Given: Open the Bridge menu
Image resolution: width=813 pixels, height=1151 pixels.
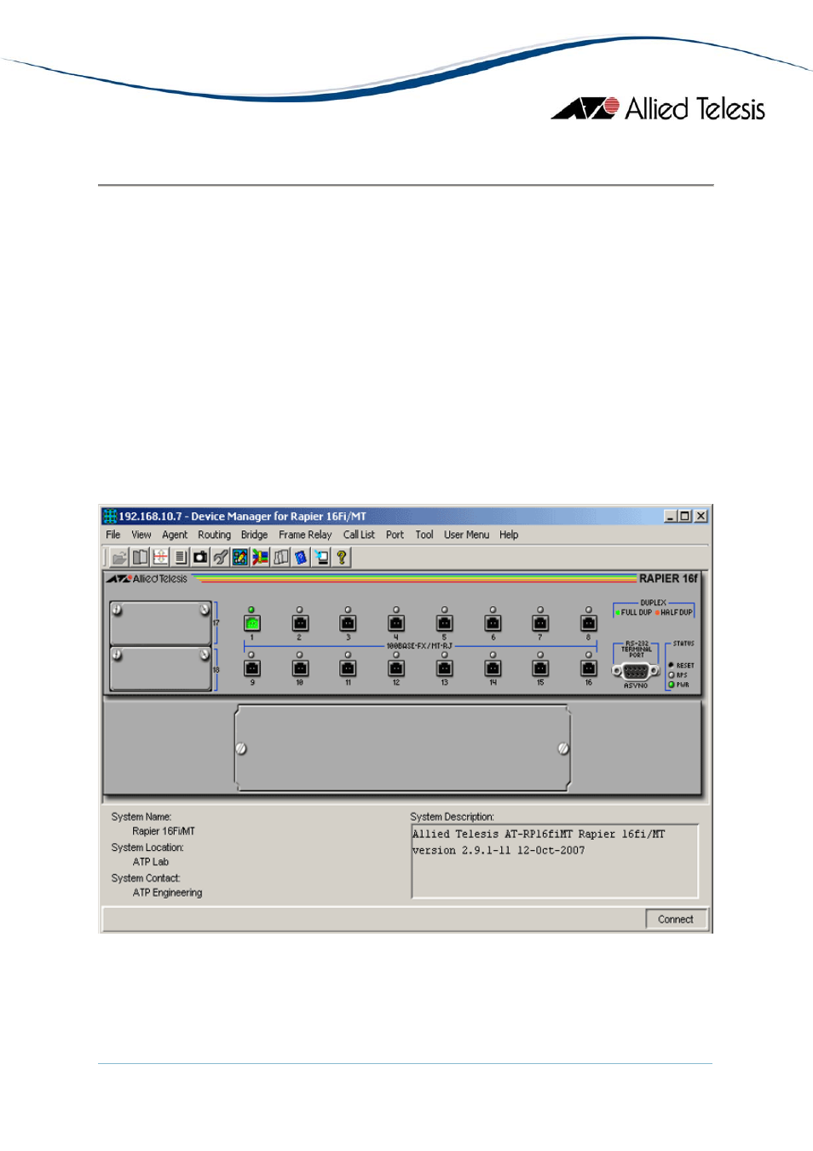Looking at the screenshot, I should pos(254,535).
